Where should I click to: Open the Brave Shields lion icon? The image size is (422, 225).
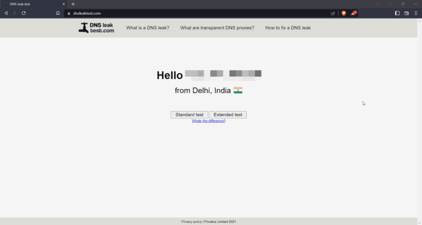(344, 13)
